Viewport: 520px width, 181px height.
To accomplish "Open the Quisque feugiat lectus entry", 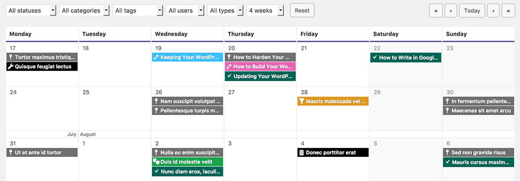I will coord(42,66).
